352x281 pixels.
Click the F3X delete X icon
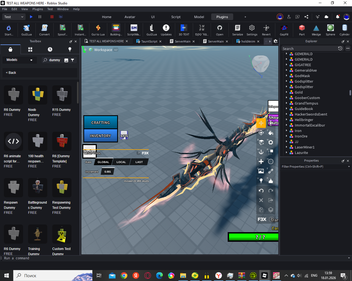(x=261, y=200)
